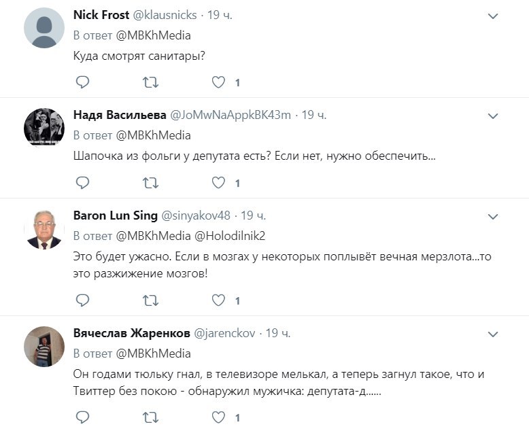
Task: Reply to Вячеслав Жаренков's tweet
Action: click(x=82, y=417)
